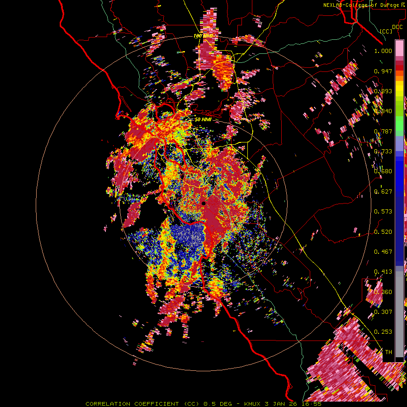Click the TH threshold label on legend
Viewport: 407px width, 407px height.
(x=388, y=352)
